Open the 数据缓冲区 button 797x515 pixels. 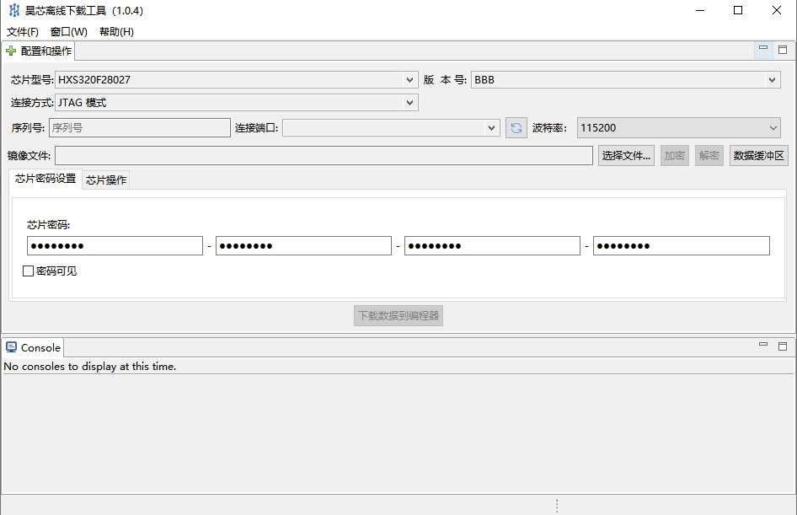759,156
